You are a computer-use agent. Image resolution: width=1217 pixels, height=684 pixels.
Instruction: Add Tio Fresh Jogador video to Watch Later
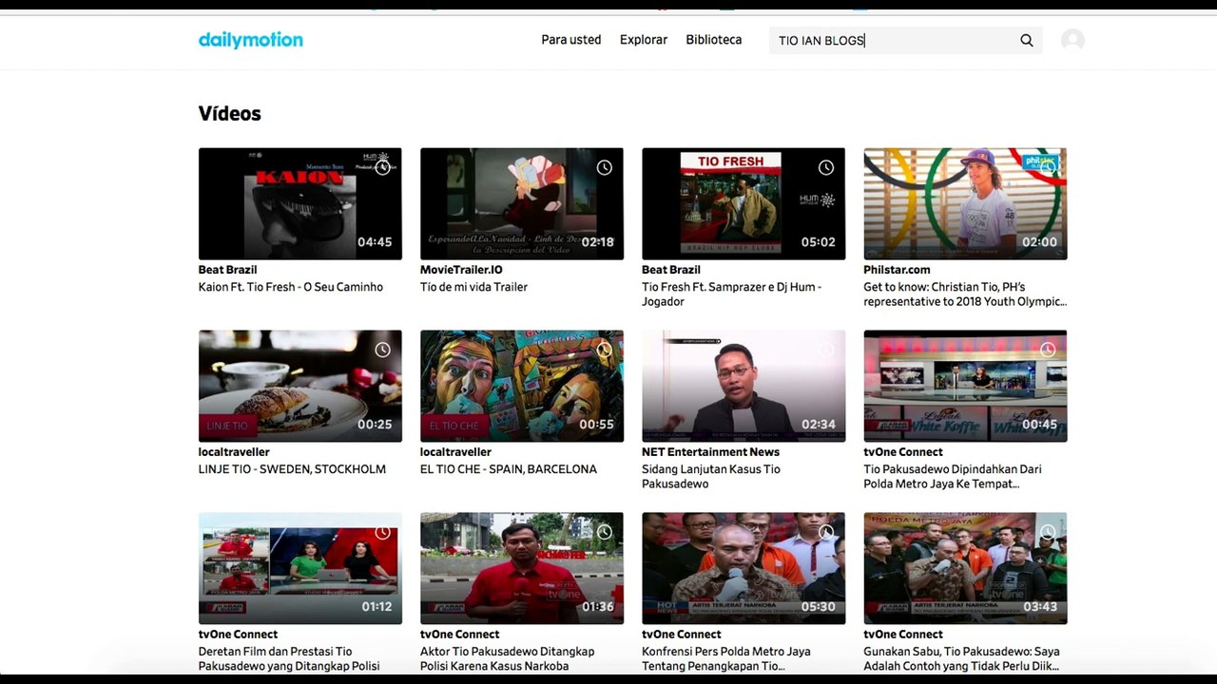825,167
